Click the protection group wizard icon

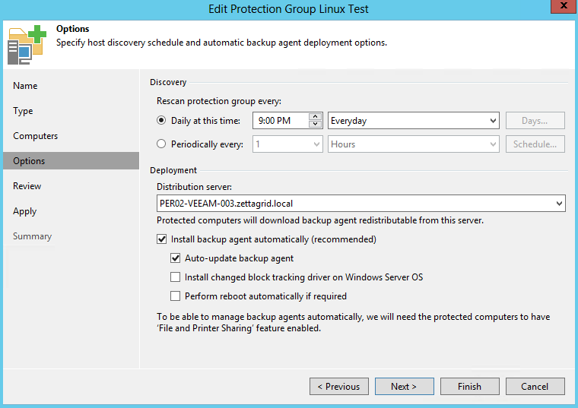[27, 45]
